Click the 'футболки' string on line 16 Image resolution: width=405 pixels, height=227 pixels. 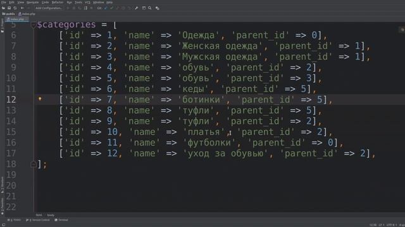[x=209, y=143]
